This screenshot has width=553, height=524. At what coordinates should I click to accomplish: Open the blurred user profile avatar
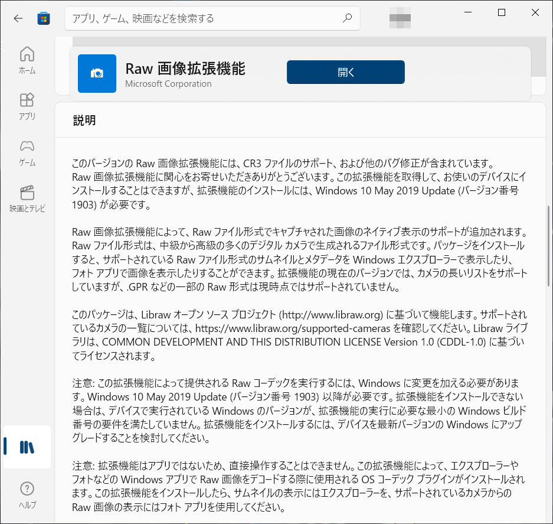[x=400, y=18]
